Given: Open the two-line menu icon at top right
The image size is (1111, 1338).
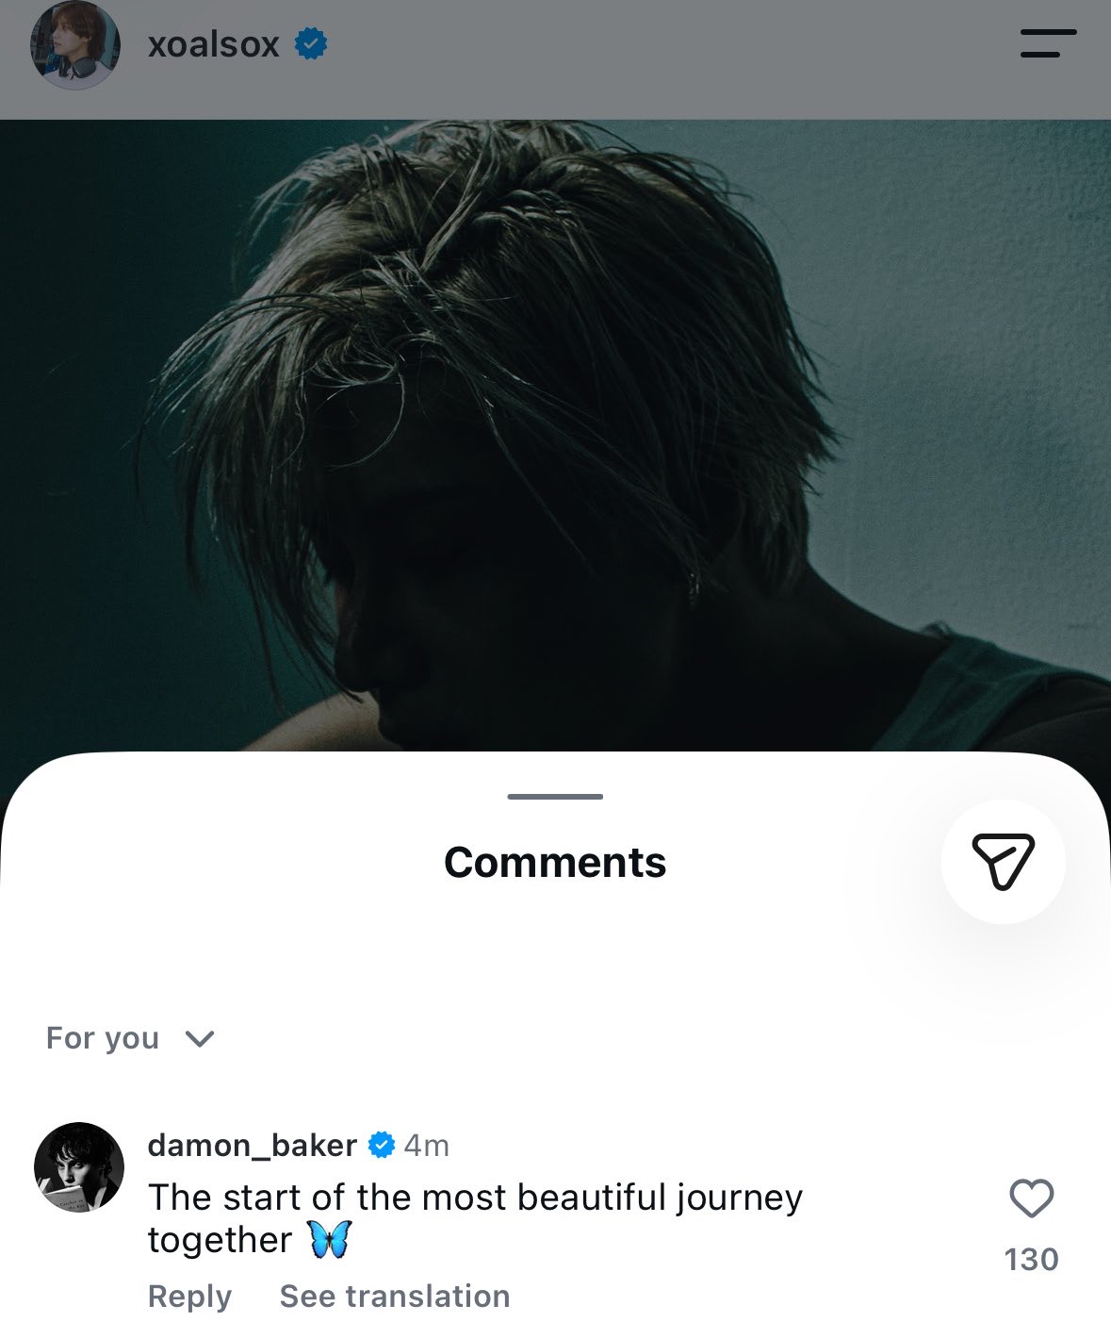Looking at the screenshot, I should tap(1048, 43).
